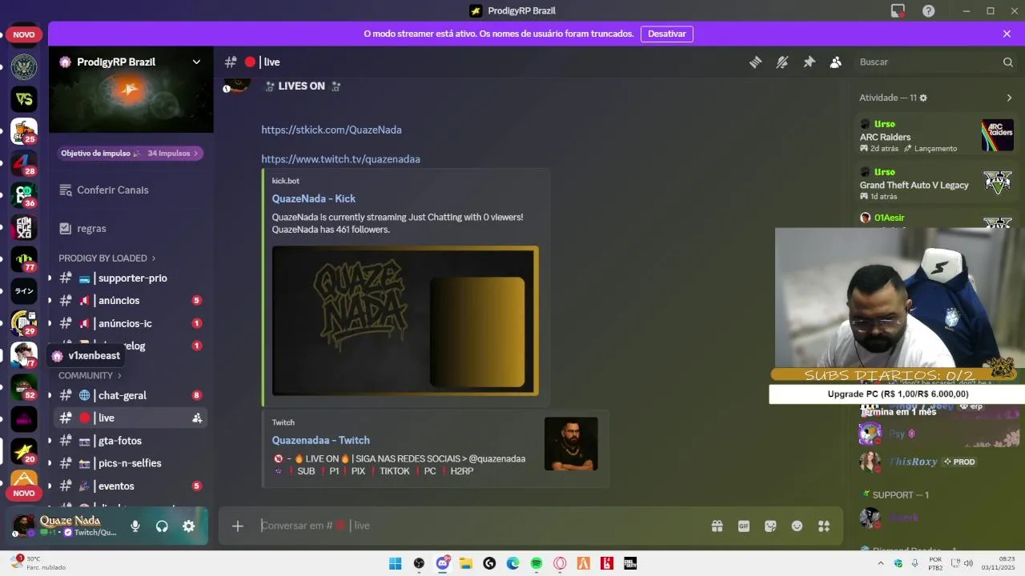Open the chat-geral channel
The image size is (1025, 576).
(131, 395)
